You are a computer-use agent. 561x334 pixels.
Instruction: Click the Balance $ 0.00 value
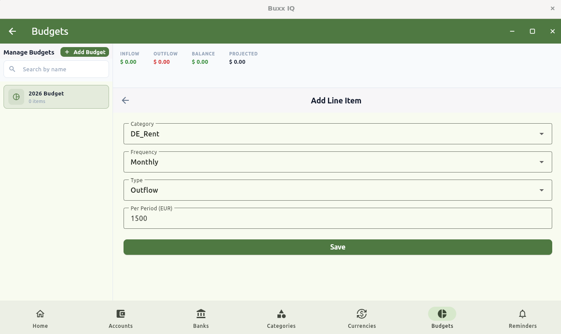(200, 62)
